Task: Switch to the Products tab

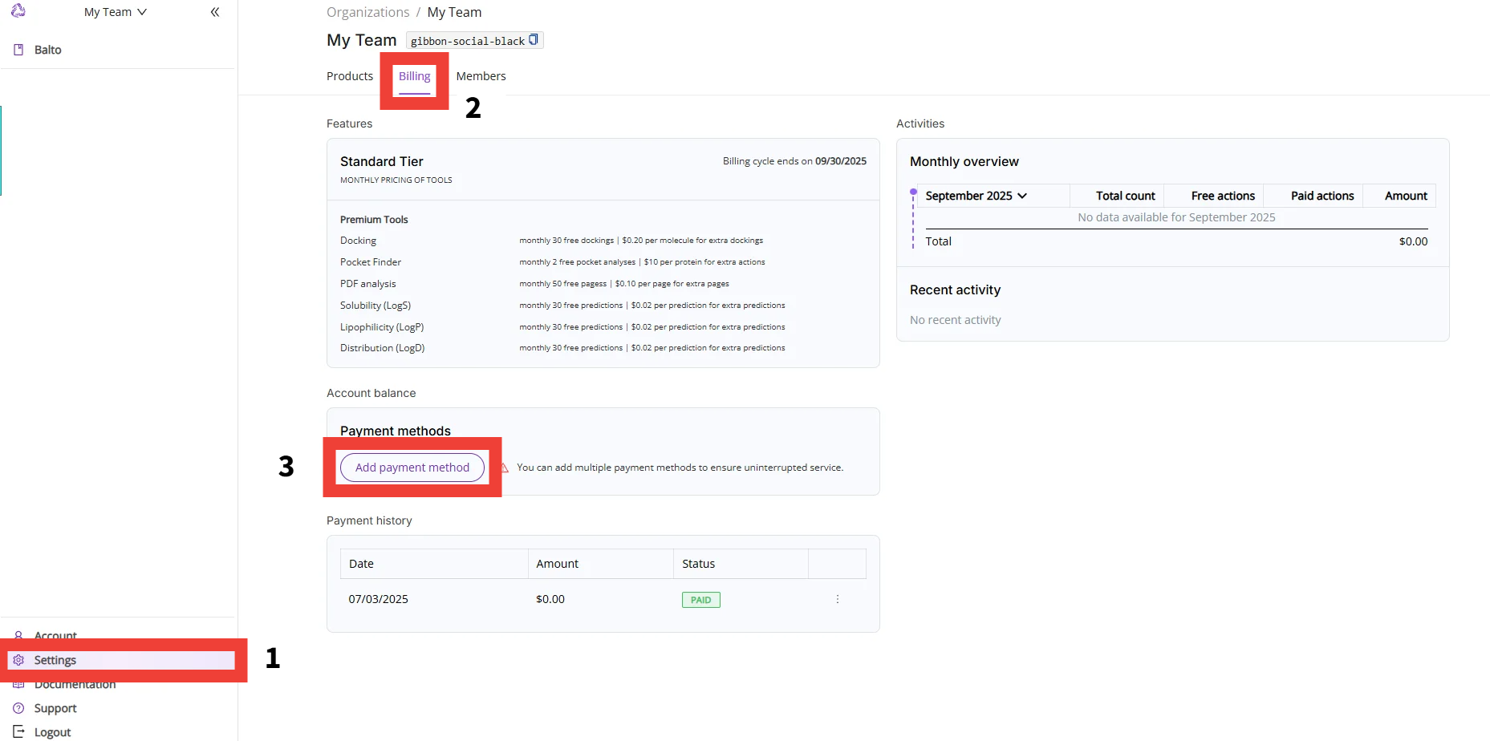Action: tap(350, 76)
